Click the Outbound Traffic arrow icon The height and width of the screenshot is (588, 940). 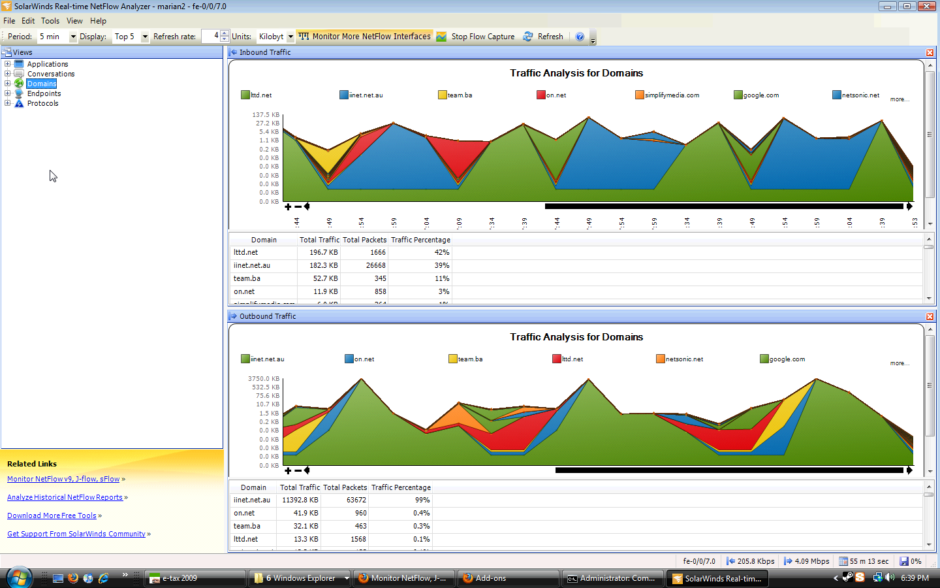click(x=234, y=316)
